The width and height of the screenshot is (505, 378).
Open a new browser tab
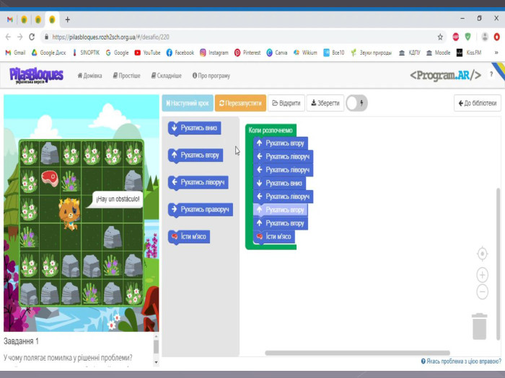[68, 19]
